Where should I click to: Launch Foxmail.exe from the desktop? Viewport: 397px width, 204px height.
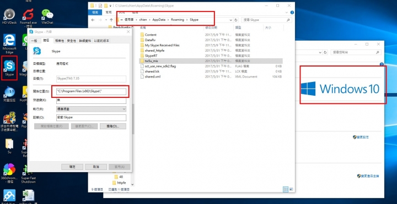tap(29, 18)
